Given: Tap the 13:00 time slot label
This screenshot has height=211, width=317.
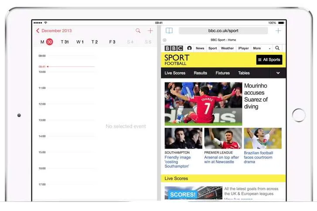Looking at the screenshot, I should (x=42, y=120).
